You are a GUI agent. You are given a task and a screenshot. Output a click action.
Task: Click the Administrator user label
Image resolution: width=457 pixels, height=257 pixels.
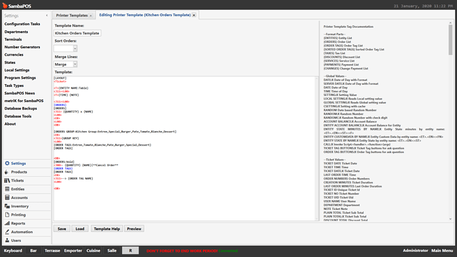tap(415, 250)
